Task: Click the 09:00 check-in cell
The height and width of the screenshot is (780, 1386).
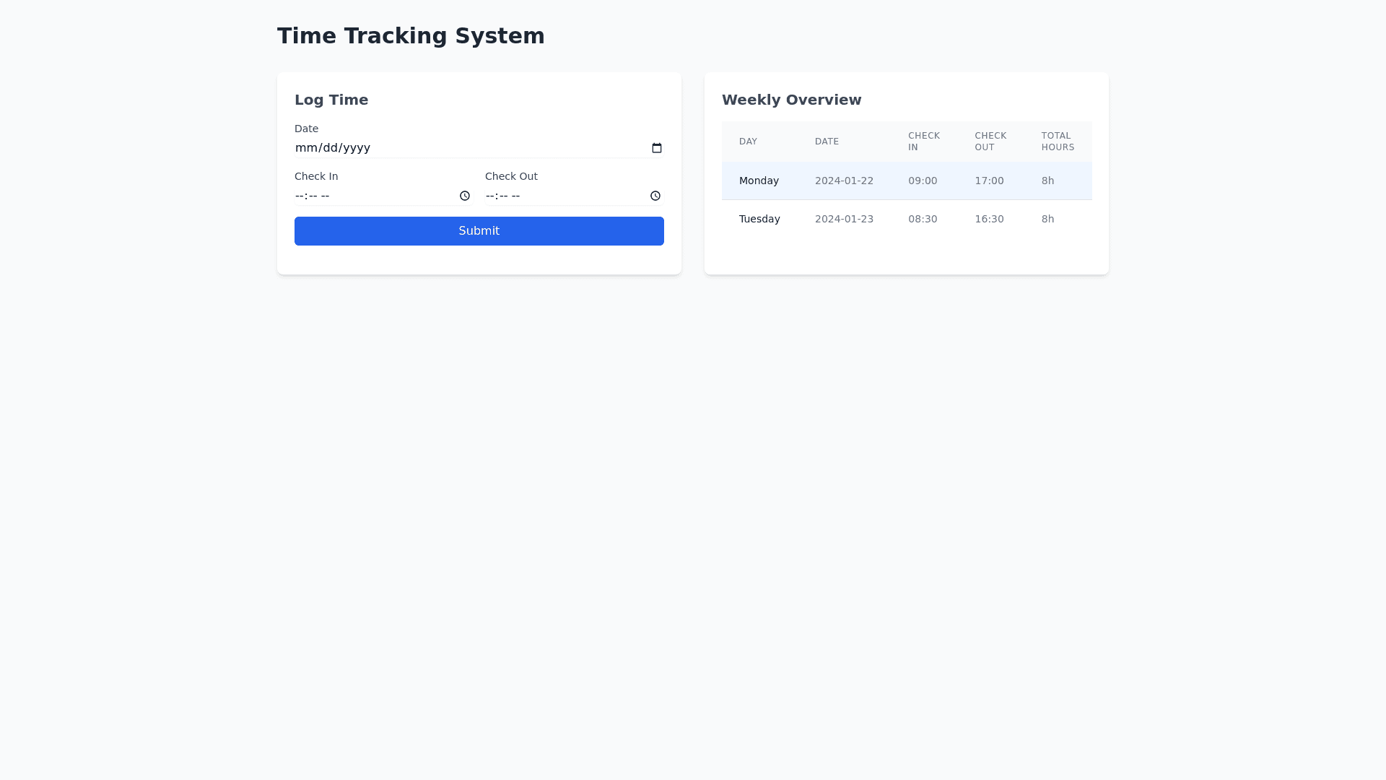Action: (923, 181)
